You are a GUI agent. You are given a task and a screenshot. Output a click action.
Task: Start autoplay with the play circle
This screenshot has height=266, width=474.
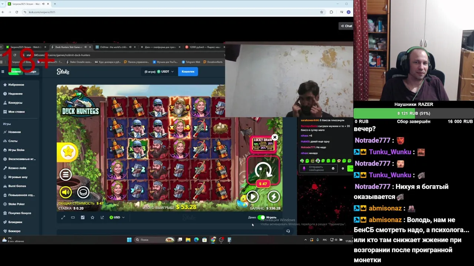coord(253,197)
